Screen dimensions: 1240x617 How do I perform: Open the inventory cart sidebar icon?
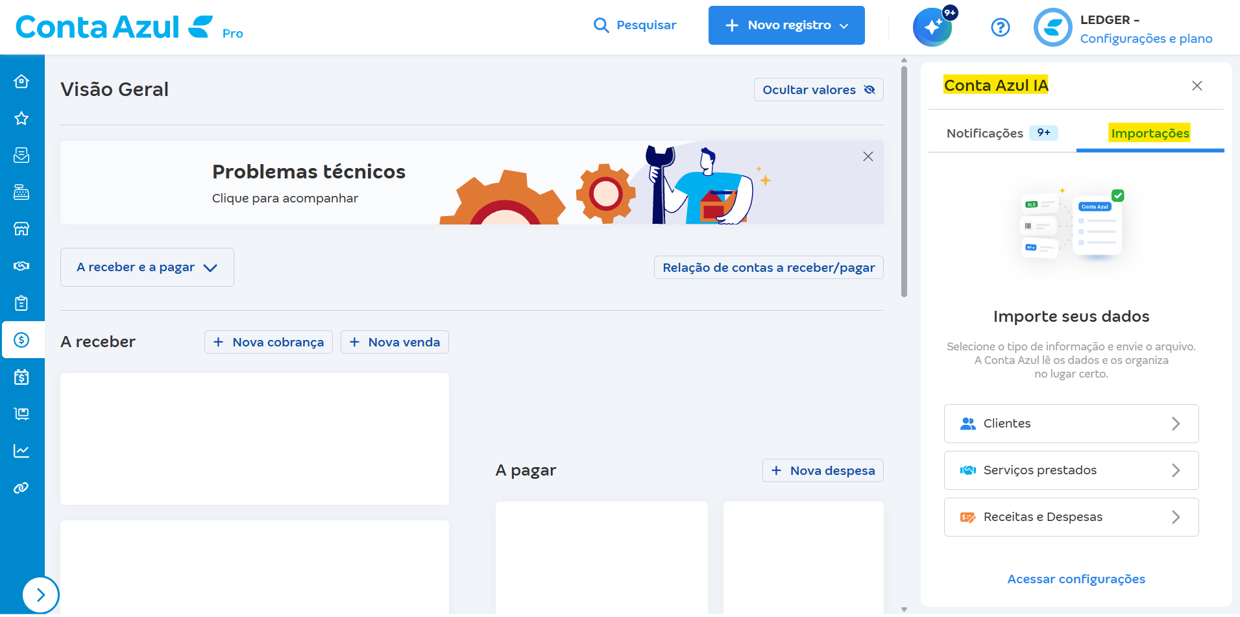21,414
